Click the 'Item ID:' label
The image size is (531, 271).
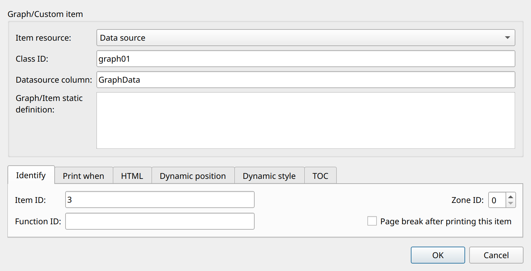point(30,200)
